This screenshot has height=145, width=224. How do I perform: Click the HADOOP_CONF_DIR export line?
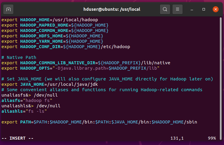click(x=66, y=47)
